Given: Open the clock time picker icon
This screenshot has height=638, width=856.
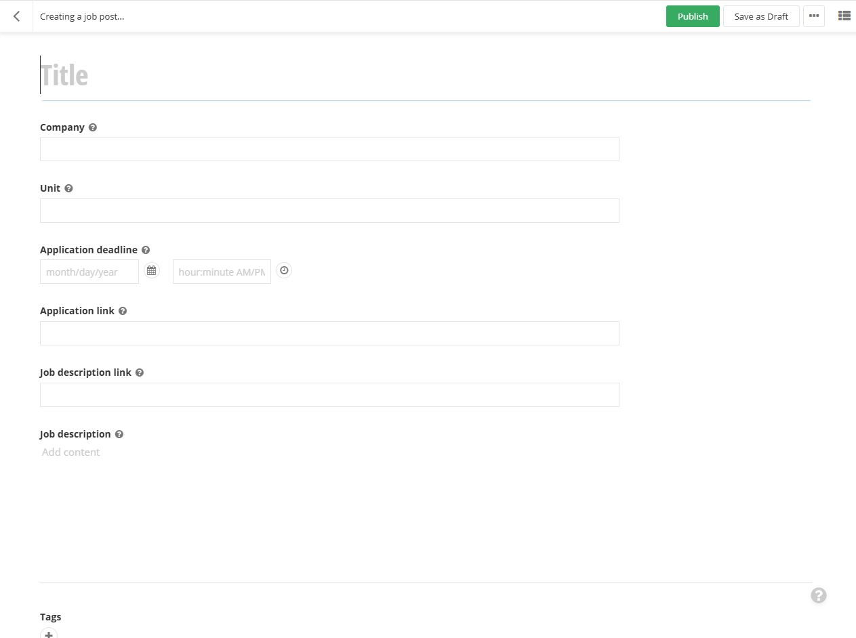Looking at the screenshot, I should pyautogui.click(x=285, y=271).
